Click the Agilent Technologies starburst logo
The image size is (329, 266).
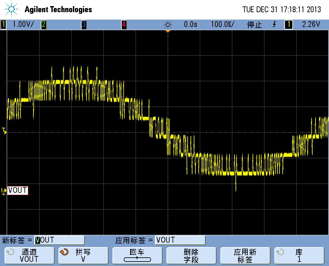coord(11,9)
